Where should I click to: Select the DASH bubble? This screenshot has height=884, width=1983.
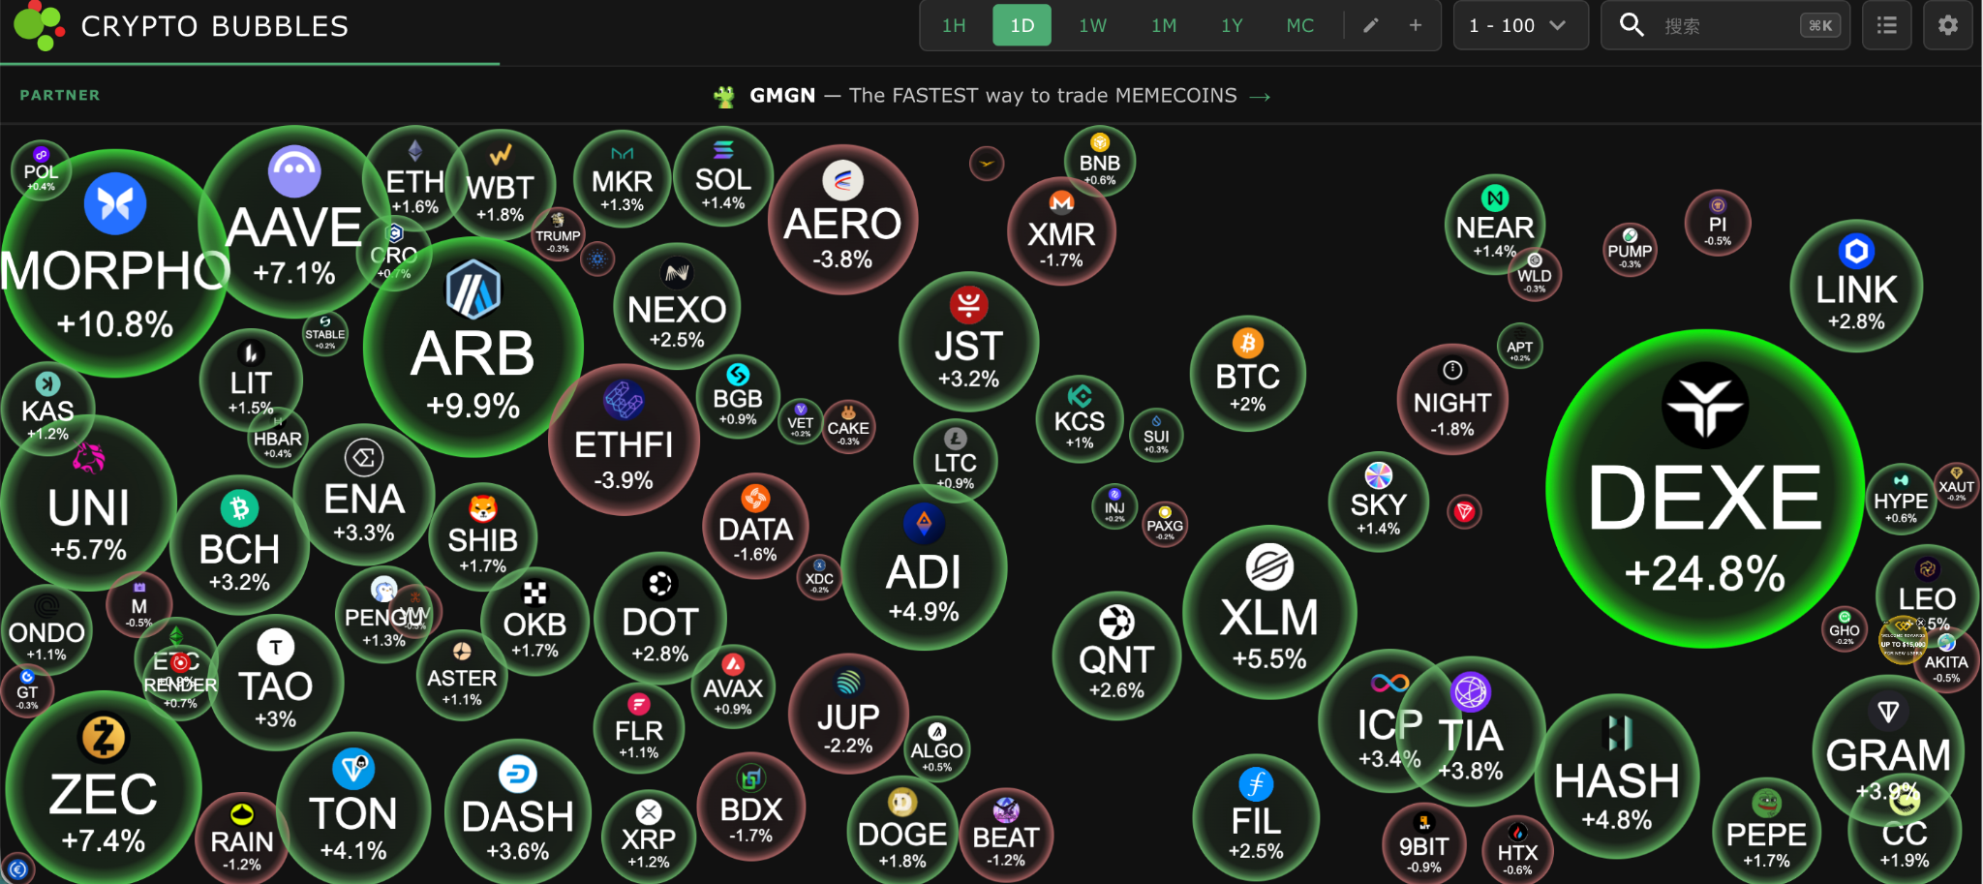pos(518,812)
